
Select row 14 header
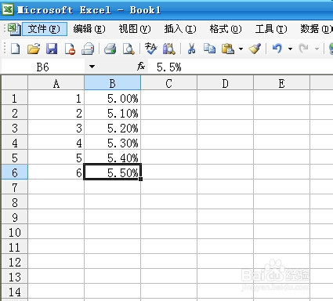[15, 292]
